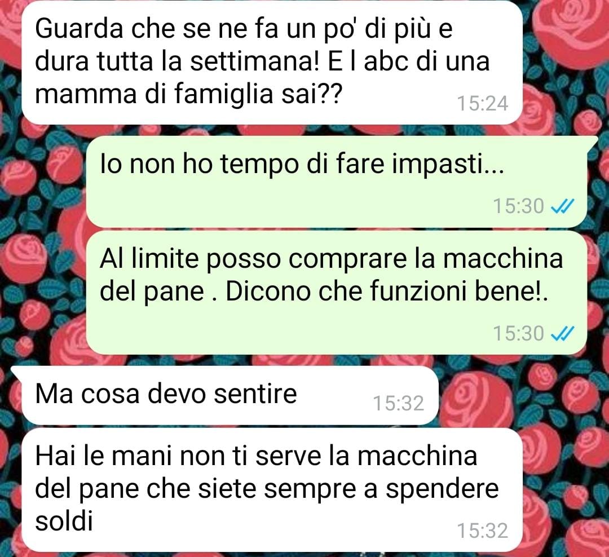Tap the word 'soldi' in the last message
The width and height of the screenshot is (609, 557).
[64, 521]
